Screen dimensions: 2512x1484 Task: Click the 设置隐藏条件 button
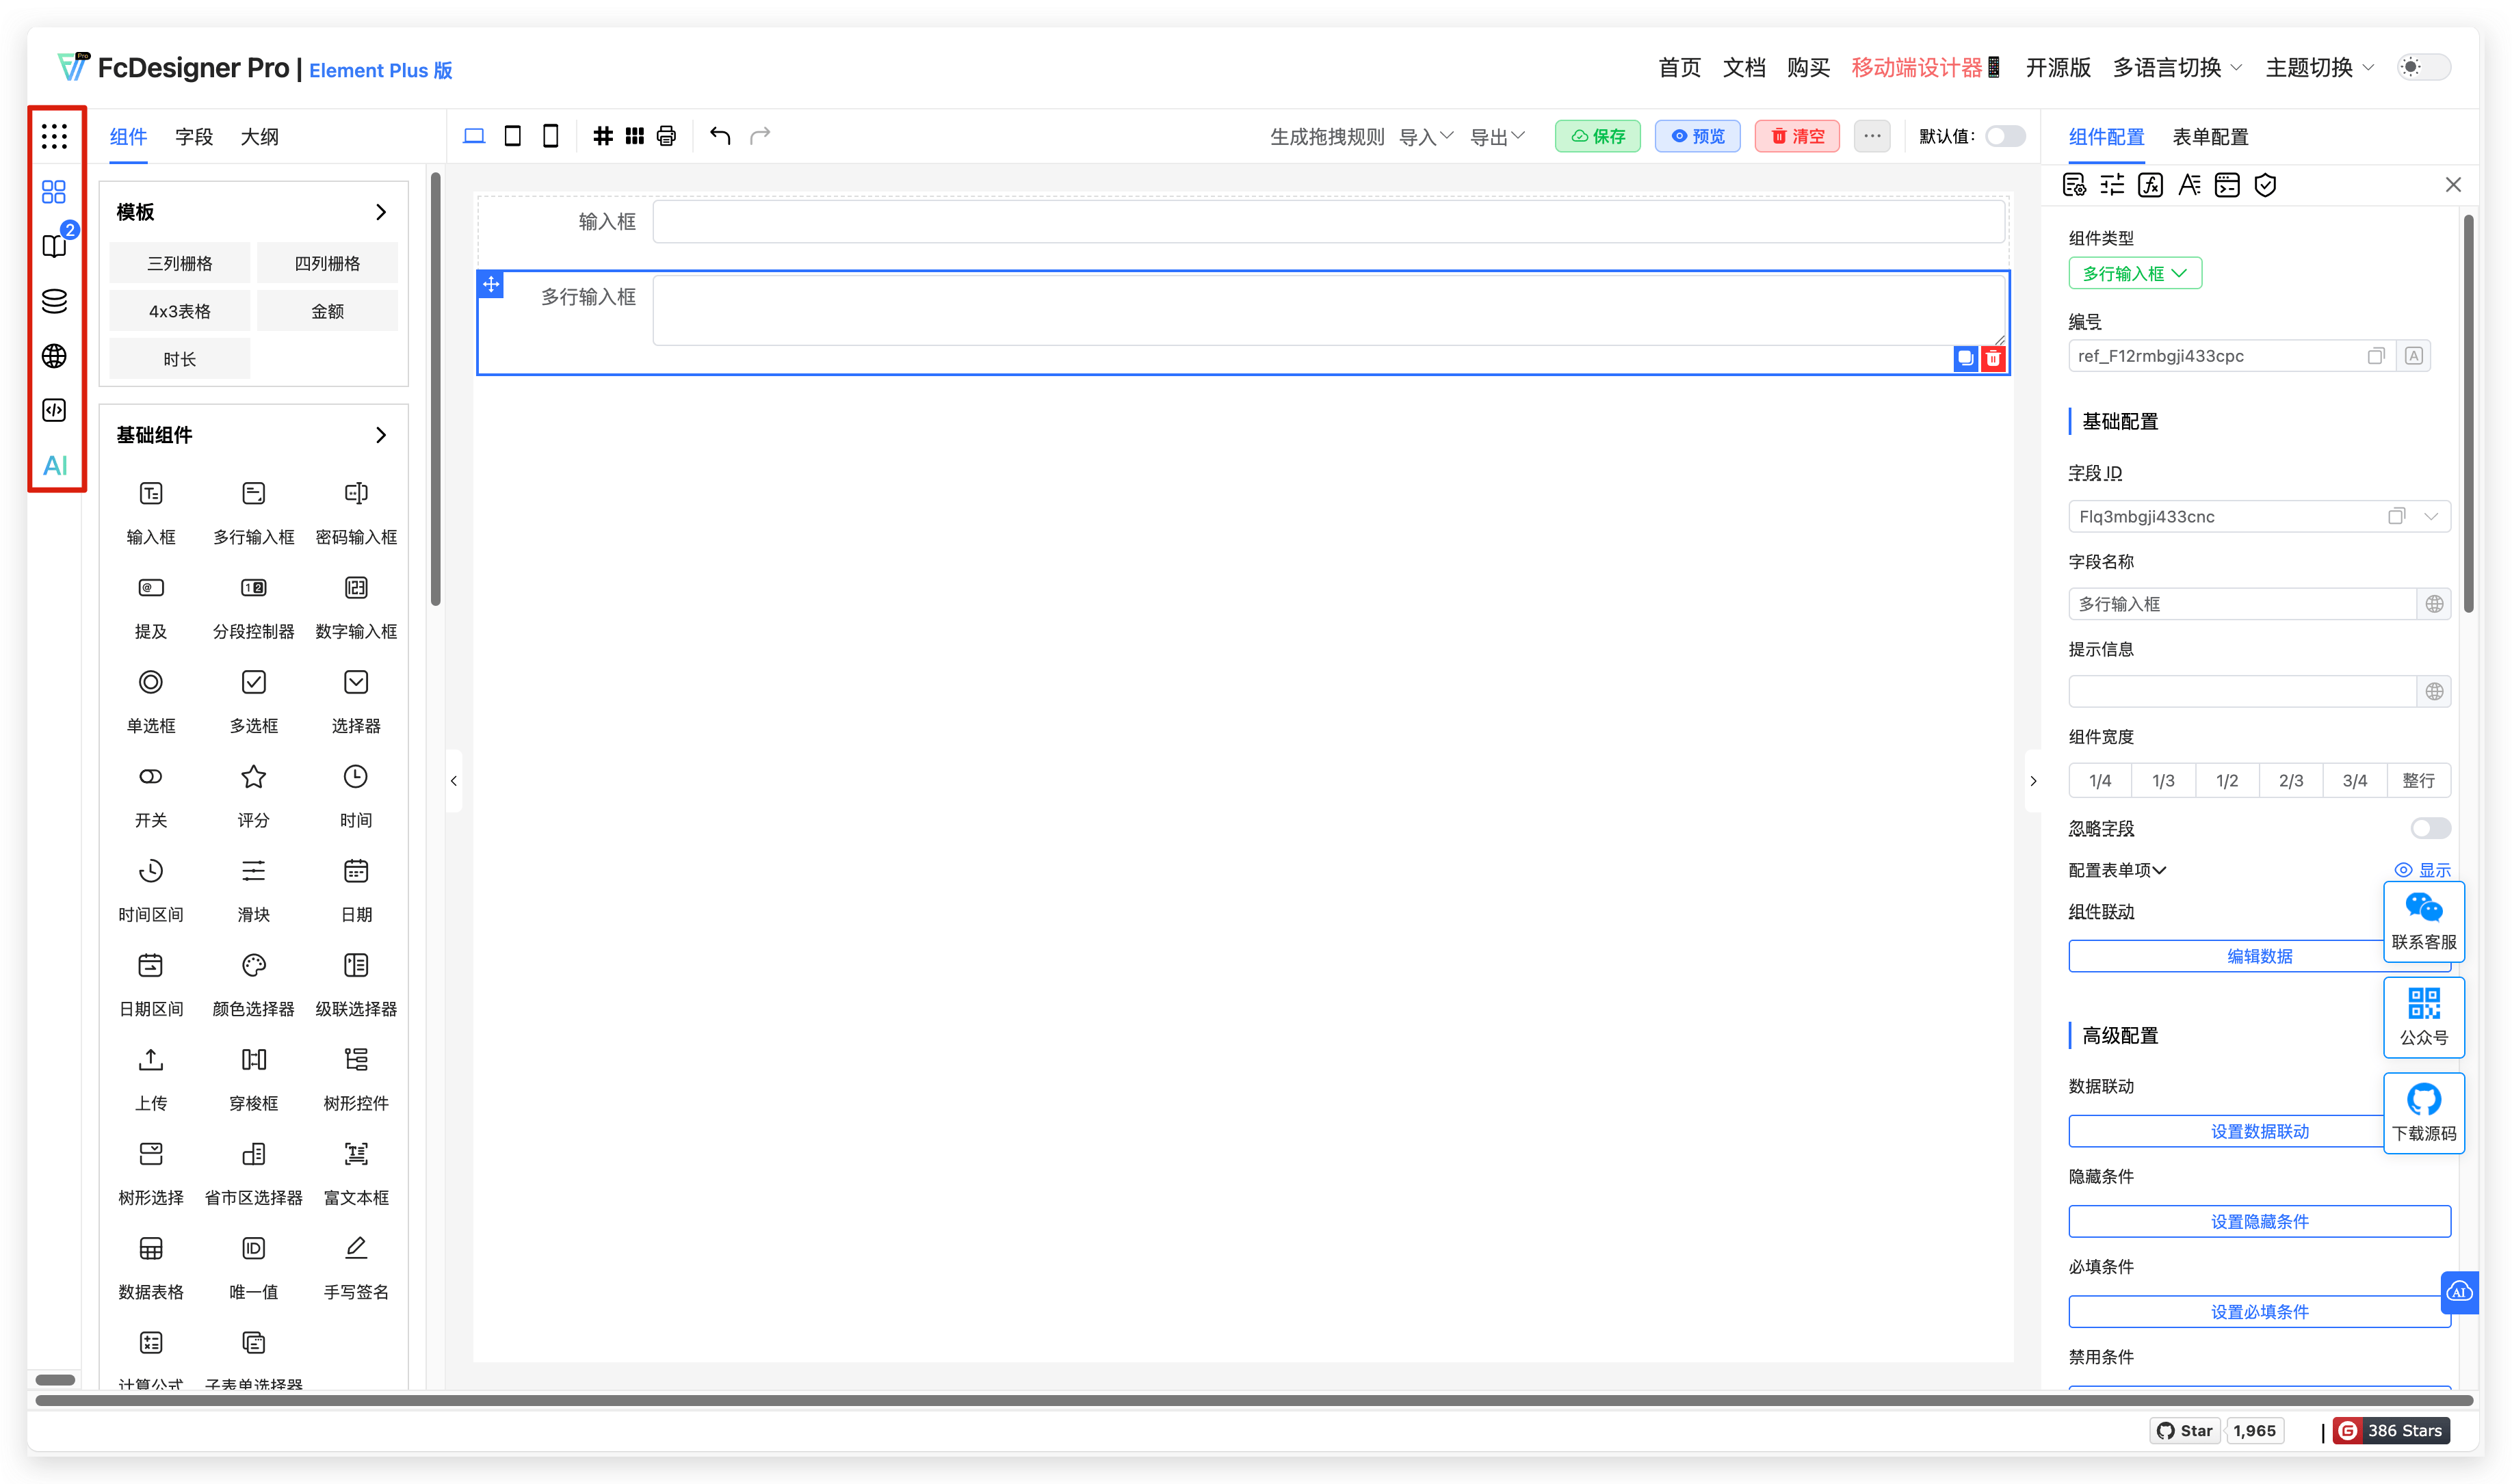(2259, 1221)
